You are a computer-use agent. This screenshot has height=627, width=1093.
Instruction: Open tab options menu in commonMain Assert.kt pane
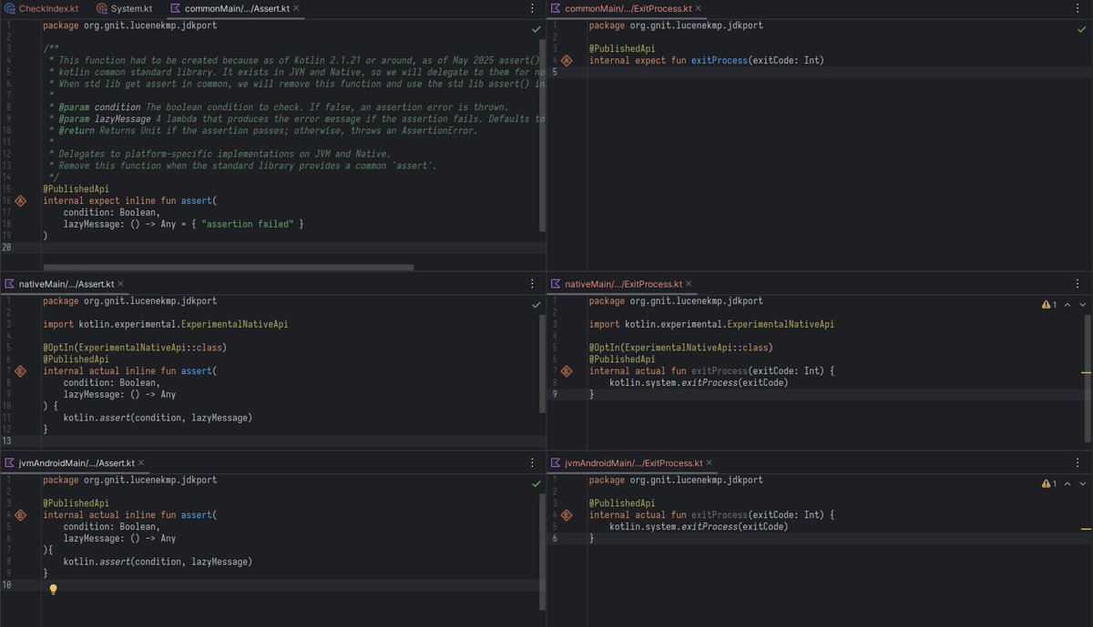[x=533, y=8]
